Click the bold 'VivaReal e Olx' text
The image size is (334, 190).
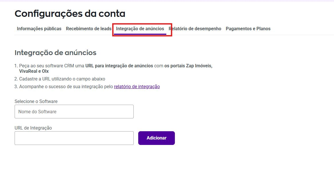point(34,71)
